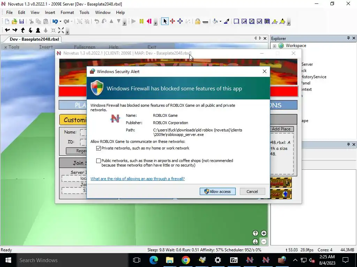Click the camera zoom out minus button
Image resolution: width=357 pixels, height=267 pixels.
pos(264,242)
